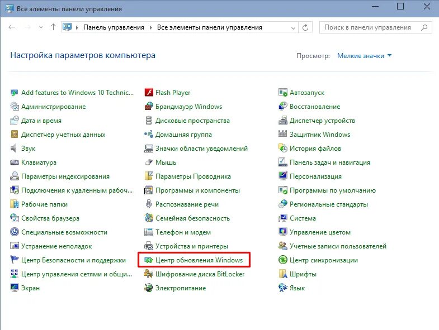Click the search magnifier icon
The image size is (439, 330).
(x=424, y=27)
